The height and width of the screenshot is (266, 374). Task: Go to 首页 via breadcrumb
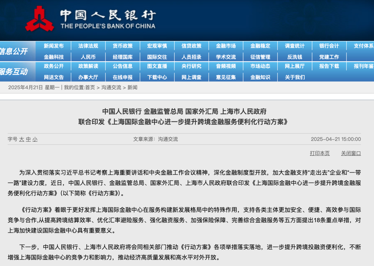[90, 87]
